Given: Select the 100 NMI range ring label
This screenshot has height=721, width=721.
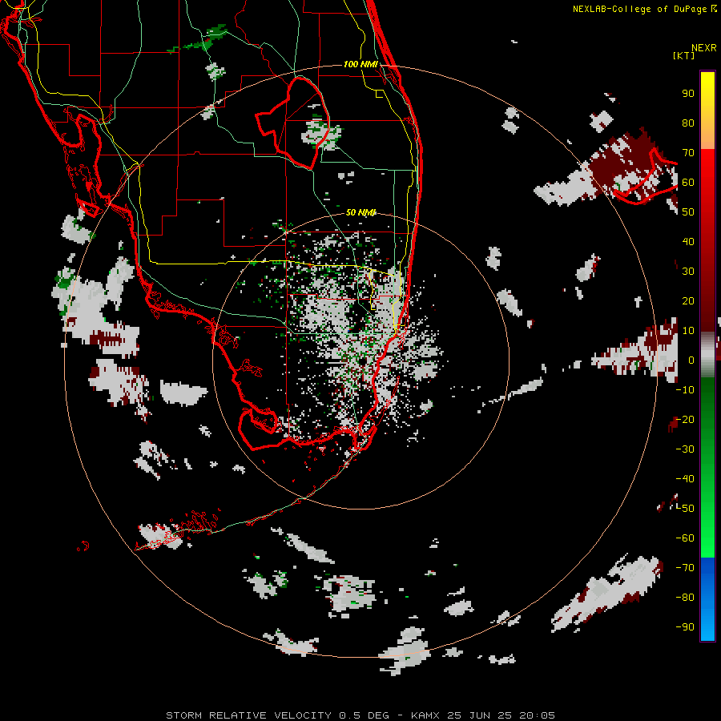Looking at the screenshot, I should (x=361, y=64).
